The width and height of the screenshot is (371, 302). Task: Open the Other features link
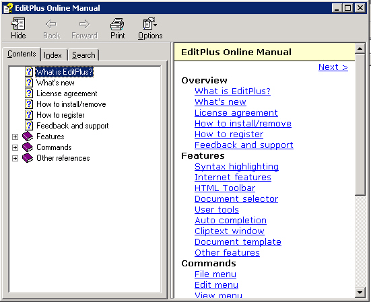click(x=227, y=253)
